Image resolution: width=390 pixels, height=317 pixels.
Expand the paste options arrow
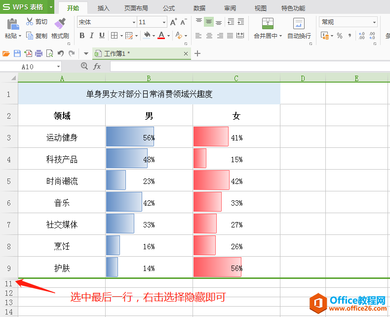pyautogui.click(x=20, y=36)
